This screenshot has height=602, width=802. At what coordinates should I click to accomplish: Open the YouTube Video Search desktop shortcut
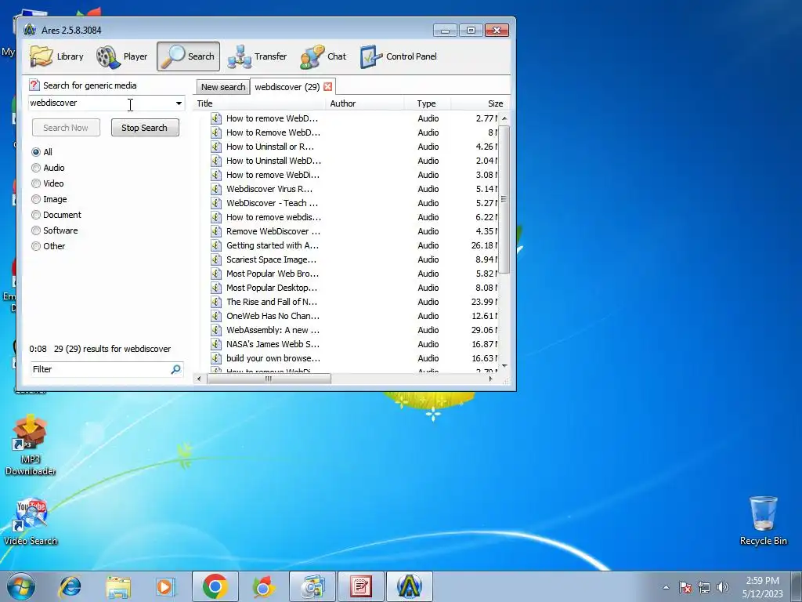coord(31,521)
